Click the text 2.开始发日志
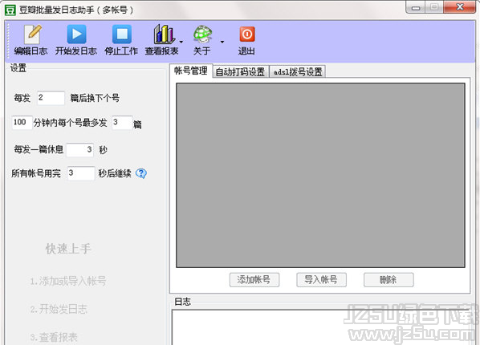 point(59,309)
